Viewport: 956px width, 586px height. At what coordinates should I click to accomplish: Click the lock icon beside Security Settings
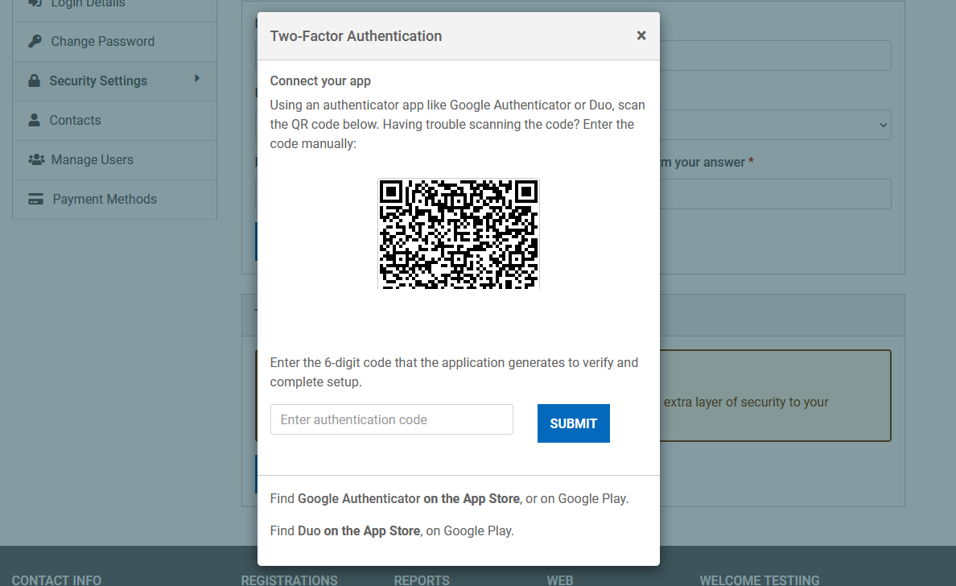point(34,80)
